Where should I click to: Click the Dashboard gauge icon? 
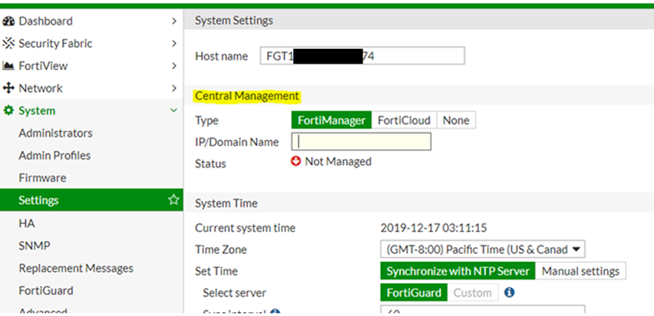9,21
